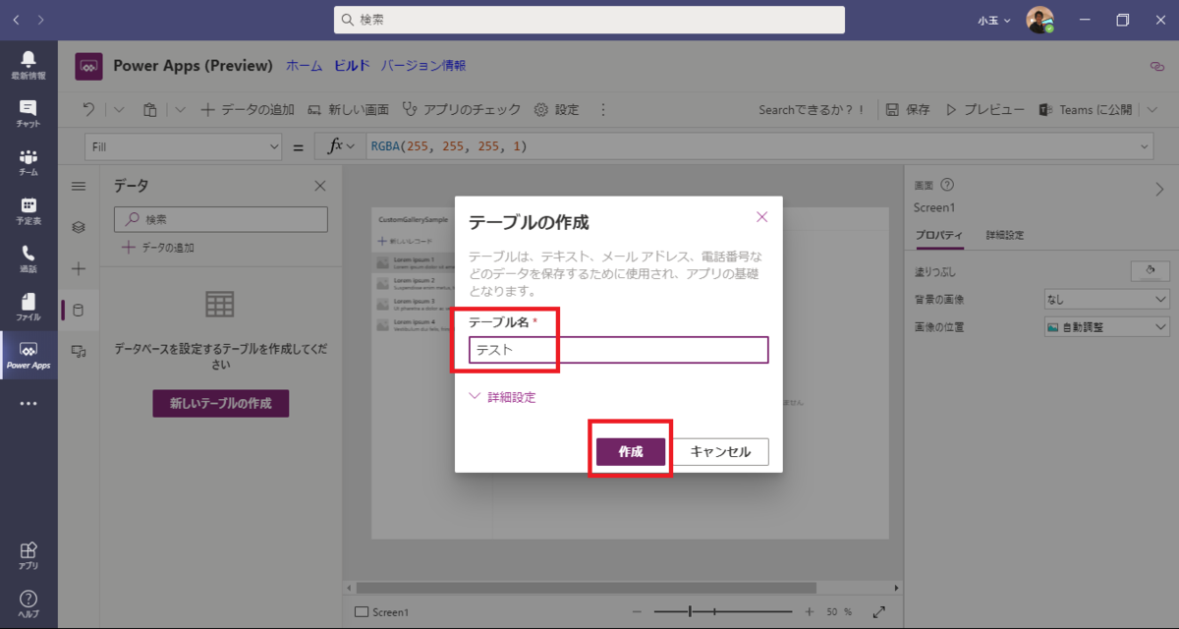Select the Power Apps sidebar icon
This screenshot has height=629, width=1179.
coord(28,355)
